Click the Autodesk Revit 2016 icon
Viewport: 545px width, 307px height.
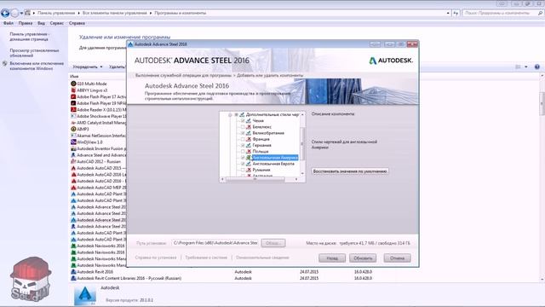coord(73,272)
